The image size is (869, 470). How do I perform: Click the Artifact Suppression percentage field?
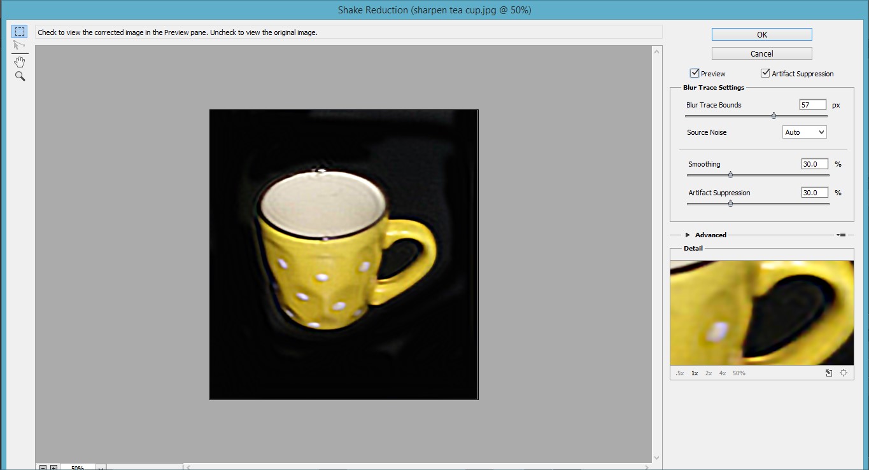click(x=815, y=193)
